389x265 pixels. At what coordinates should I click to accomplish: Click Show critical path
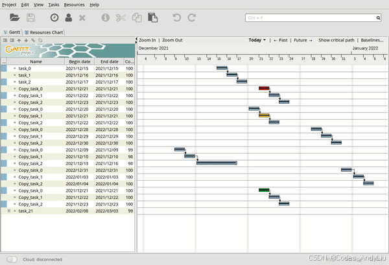click(x=336, y=40)
